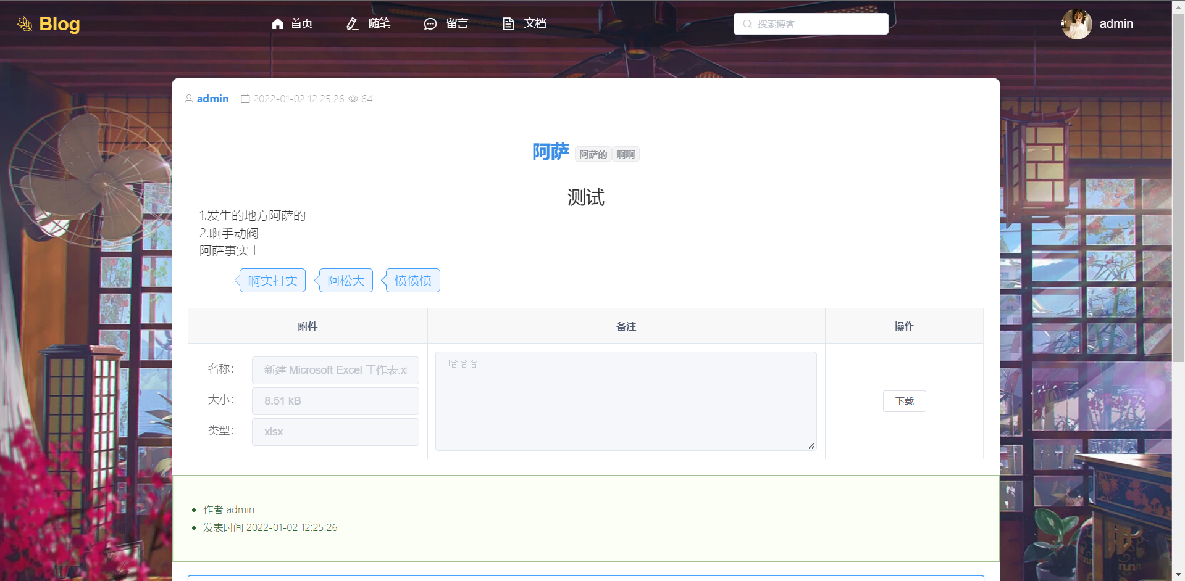
Task: Click the calendar icon beside post date
Action: pyautogui.click(x=245, y=99)
